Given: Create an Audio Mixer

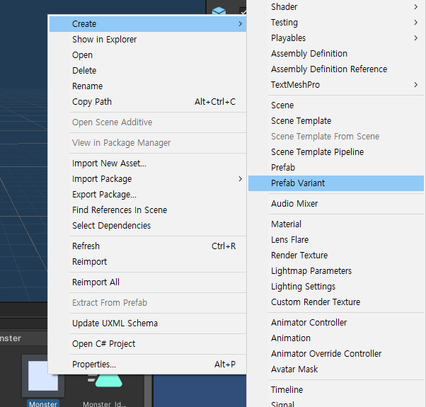Looking at the screenshot, I should [336, 204].
